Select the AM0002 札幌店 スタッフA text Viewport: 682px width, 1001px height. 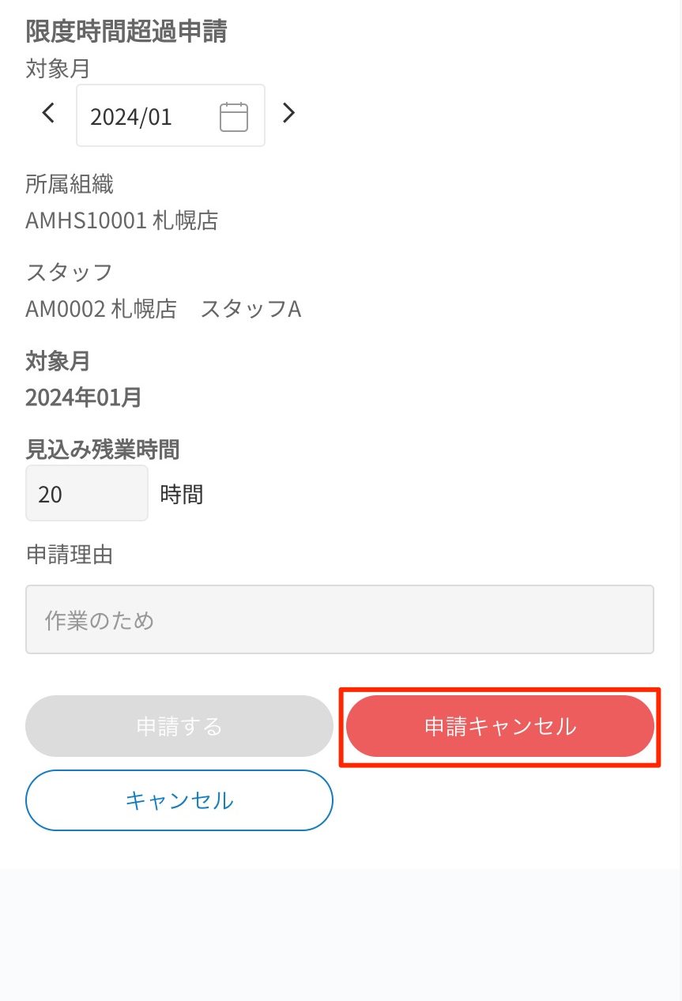coord(164,309)
